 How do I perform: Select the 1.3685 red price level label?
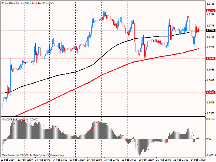click(211, 59)
